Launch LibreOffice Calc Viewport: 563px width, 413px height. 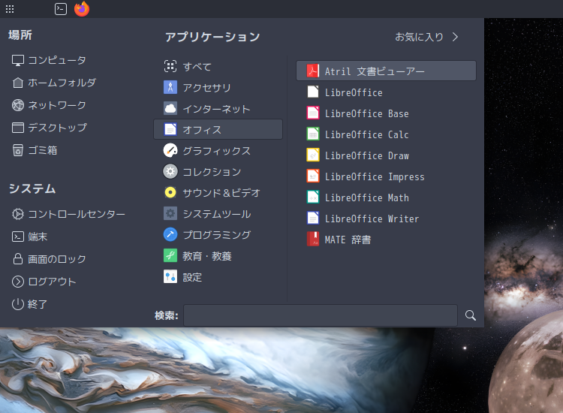click(386, 134)
